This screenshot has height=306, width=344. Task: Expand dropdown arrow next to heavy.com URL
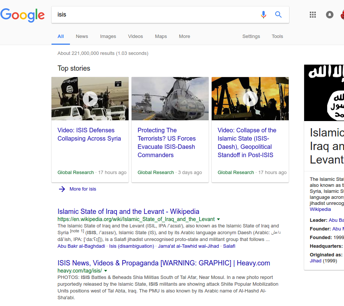pyautogui.click(x=106, y=271)
